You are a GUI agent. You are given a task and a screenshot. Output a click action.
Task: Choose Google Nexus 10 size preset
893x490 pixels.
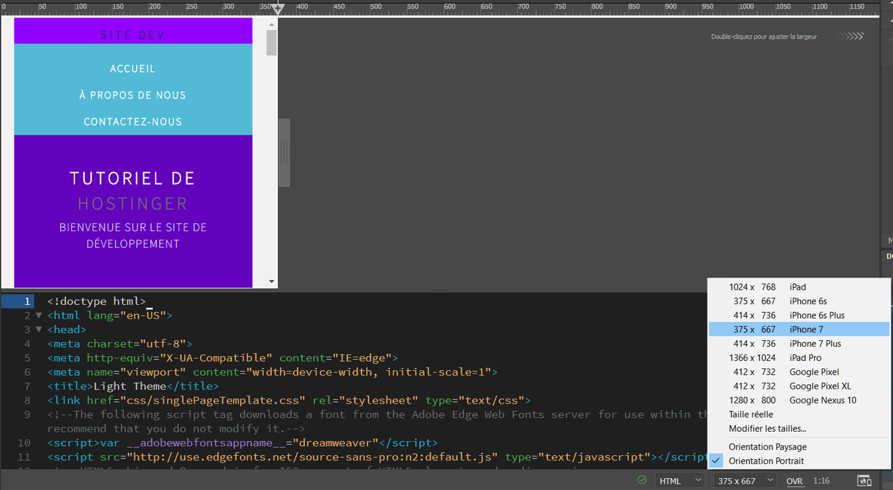point(799,400)
